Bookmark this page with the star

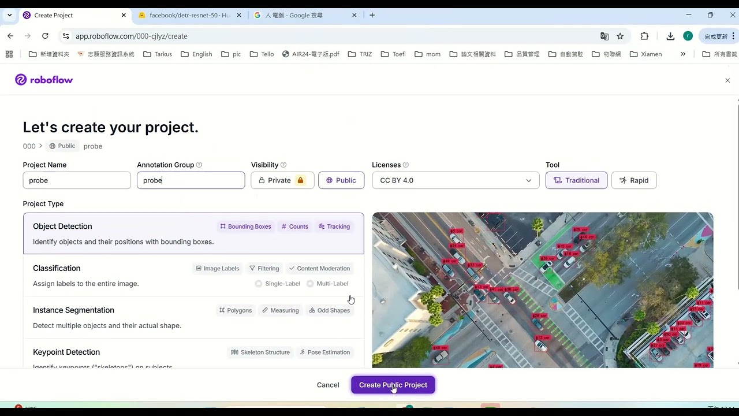[x=620, y=36]
